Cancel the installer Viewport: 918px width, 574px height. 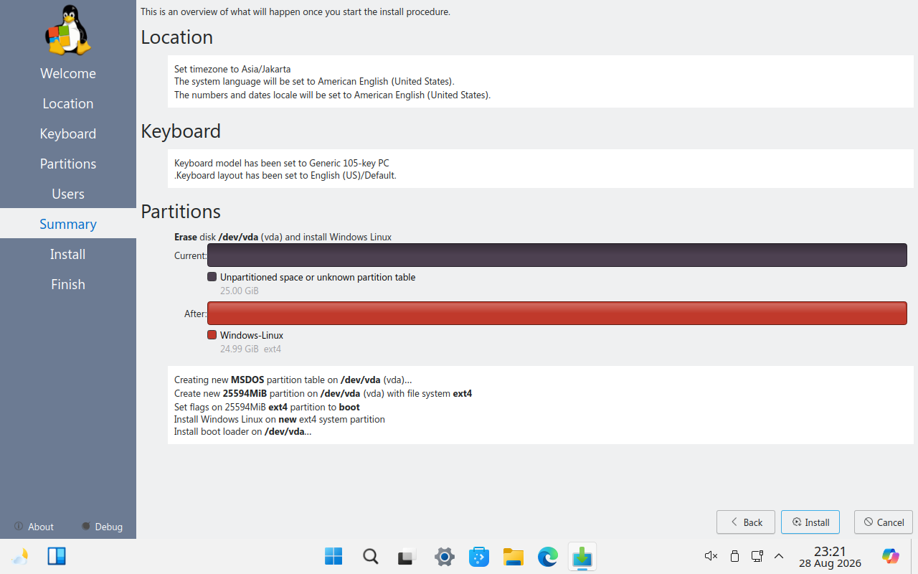click(884, 522)
